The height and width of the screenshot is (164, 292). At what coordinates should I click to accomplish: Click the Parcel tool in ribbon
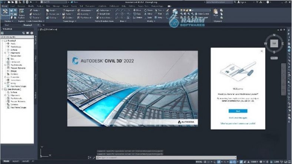pyautogui.click(x=52, y=10)
